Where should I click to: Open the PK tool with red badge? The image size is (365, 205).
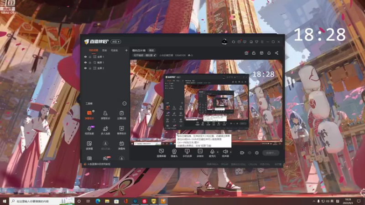[x=105, y=158]
